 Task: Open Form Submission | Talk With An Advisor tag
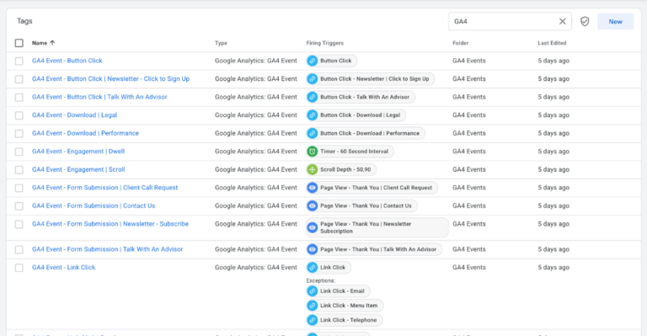(x=107, y=249)
